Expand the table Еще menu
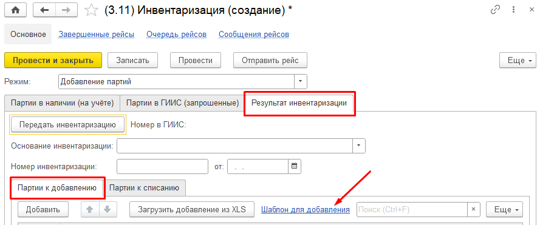This screenshot has height=225, width=540. (504, 209)
